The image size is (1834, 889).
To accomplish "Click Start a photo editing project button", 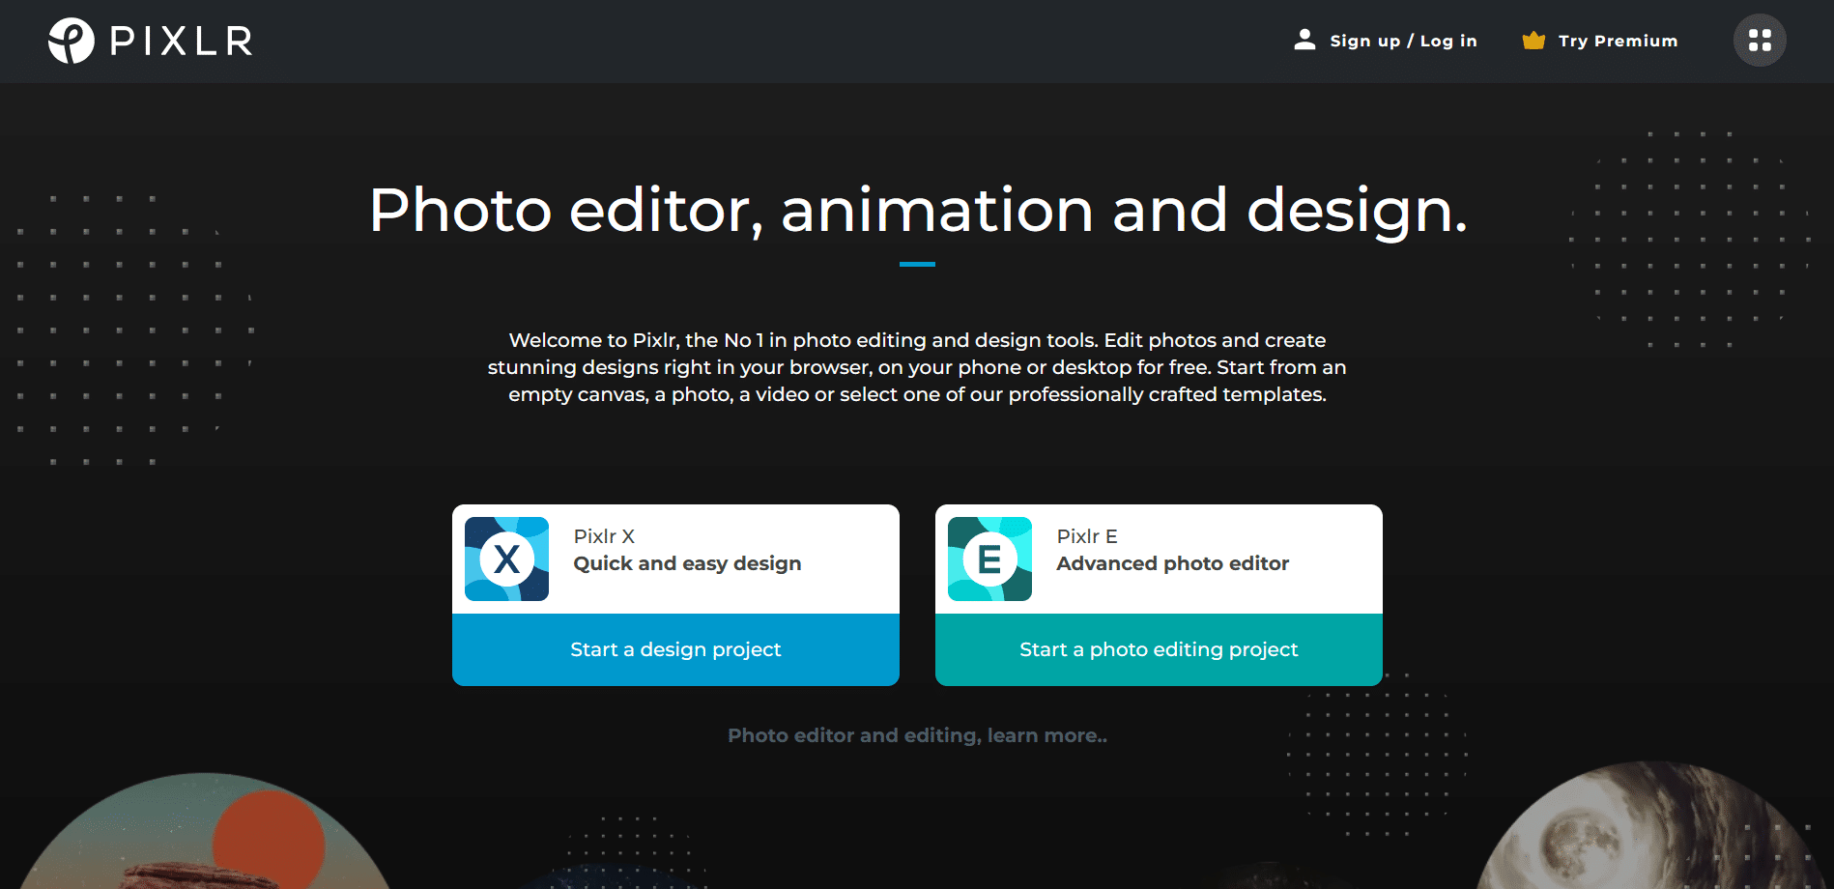I will [x=1159, y=649].
